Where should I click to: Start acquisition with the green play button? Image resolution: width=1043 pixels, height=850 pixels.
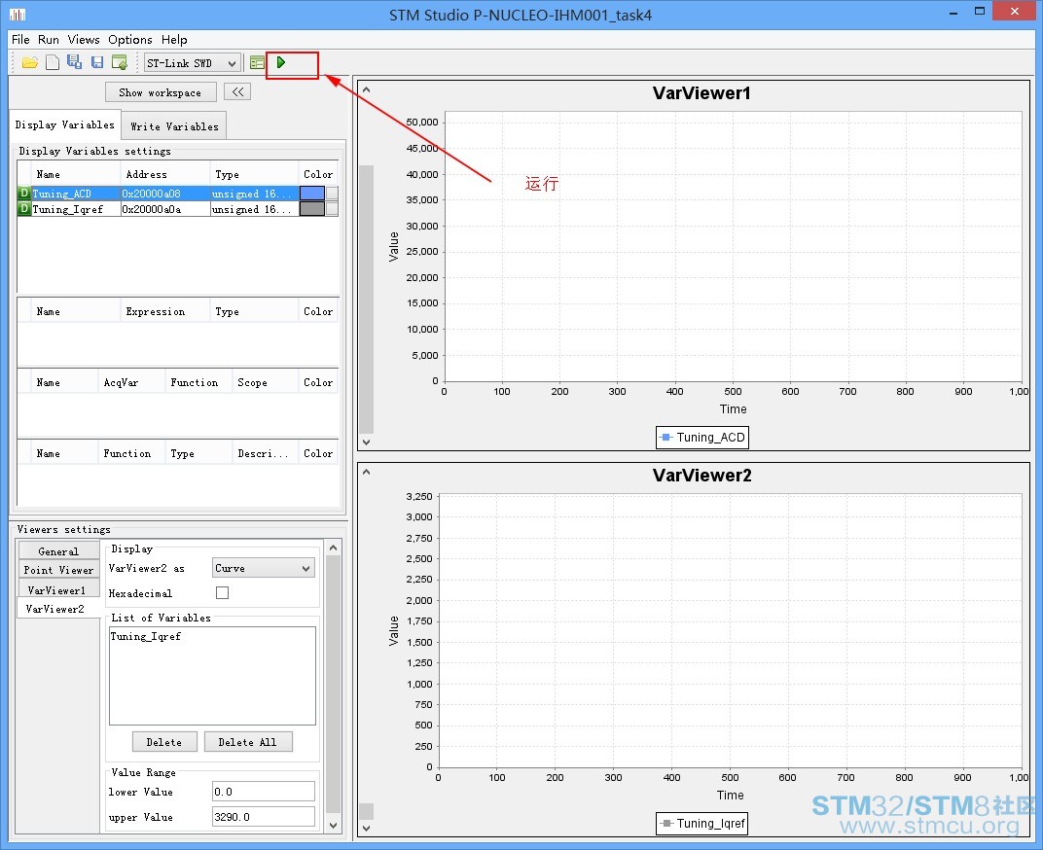[x=281, y=62]
